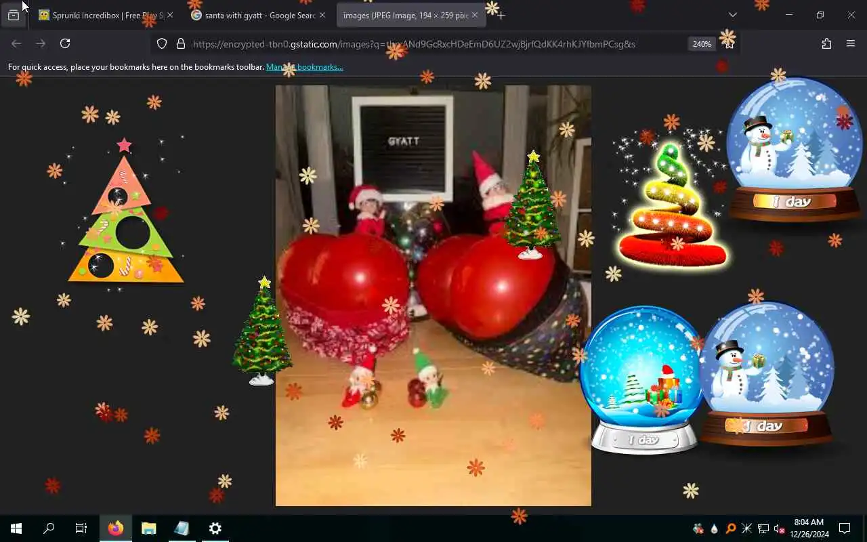The width and height of the screenshot is (867, 542).
Task: Open the Firefox View button
Action: [x=14, y=15]
